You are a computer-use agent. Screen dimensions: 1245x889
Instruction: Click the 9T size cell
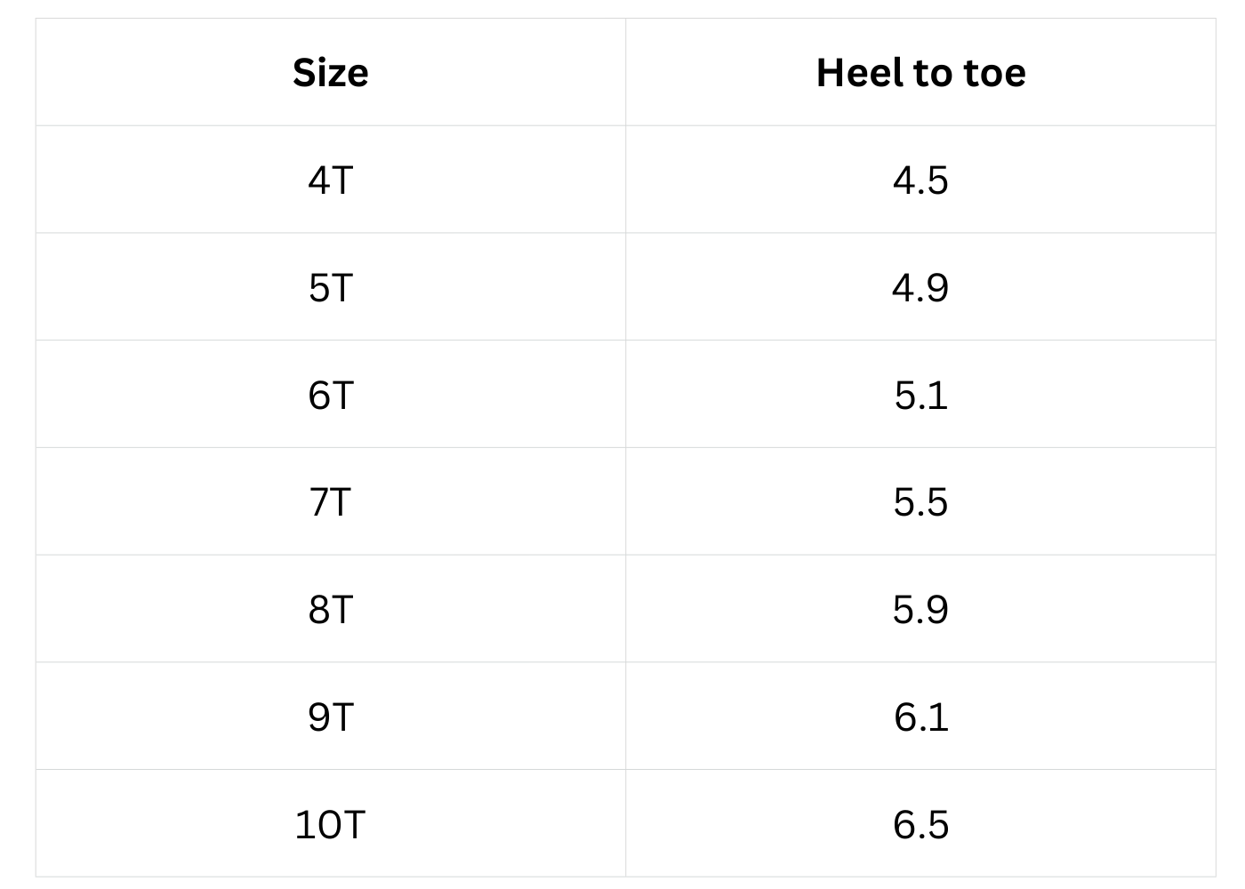[x=330, y=717]
